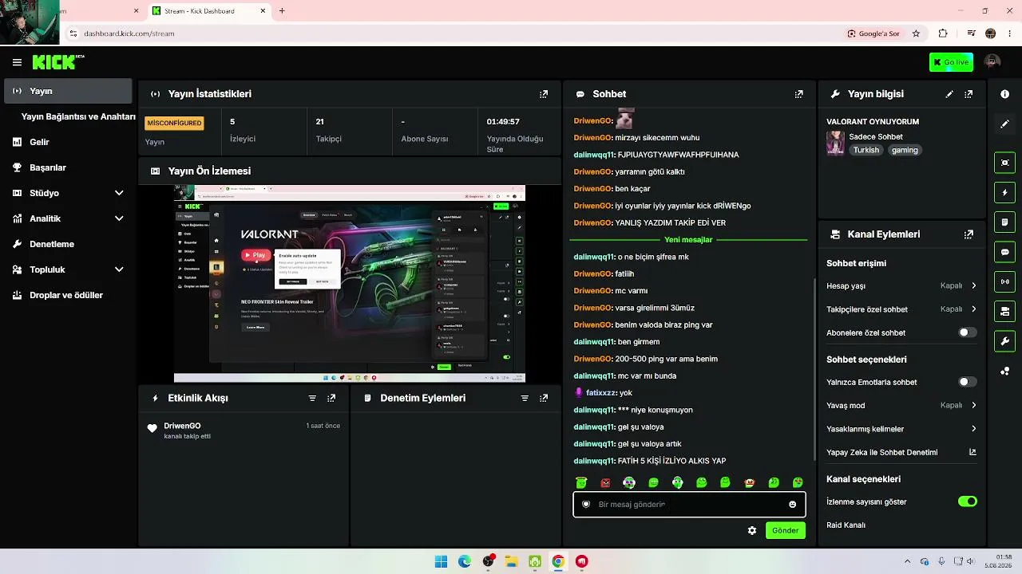Open Takipçilere özel sohbet setting chevron
The width and height of the screenshot is (1022, 574).
pos(973,309)
